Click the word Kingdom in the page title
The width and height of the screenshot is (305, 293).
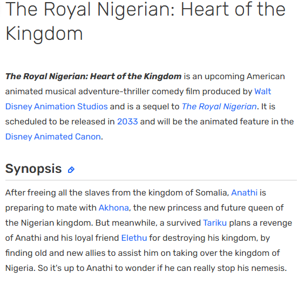[x=44, y=34]
